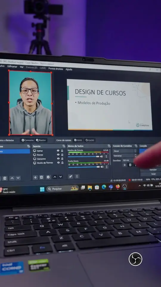Mute the second audio mixer channel
The height and width of the screenshot is (287, 161).
tap(102, 167)
